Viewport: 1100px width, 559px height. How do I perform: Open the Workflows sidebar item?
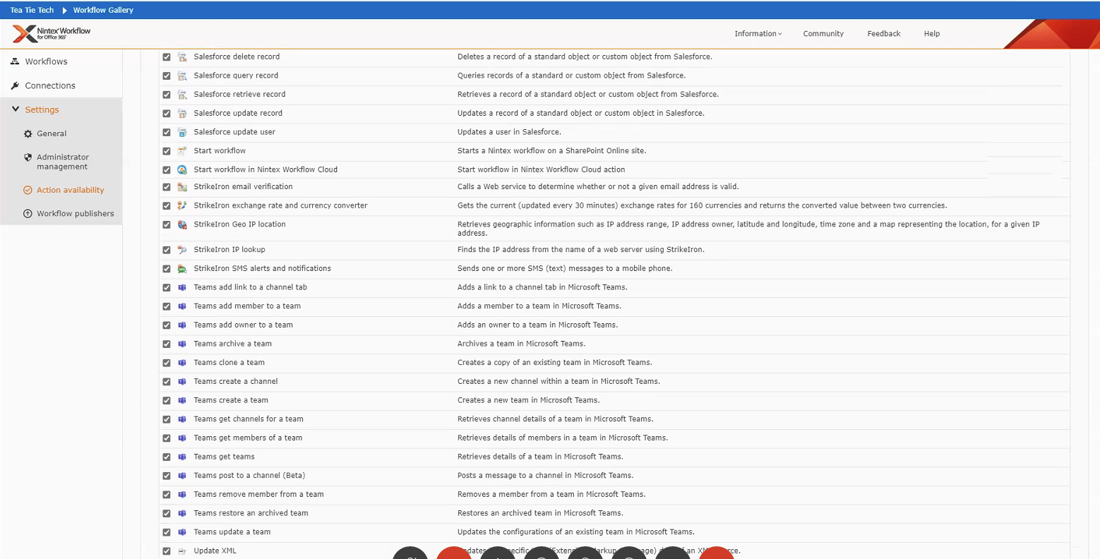pos(46,61)
